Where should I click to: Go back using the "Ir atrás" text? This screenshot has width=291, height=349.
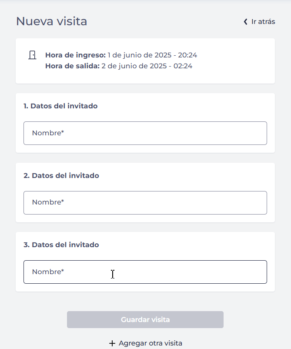tap(263, 22)
